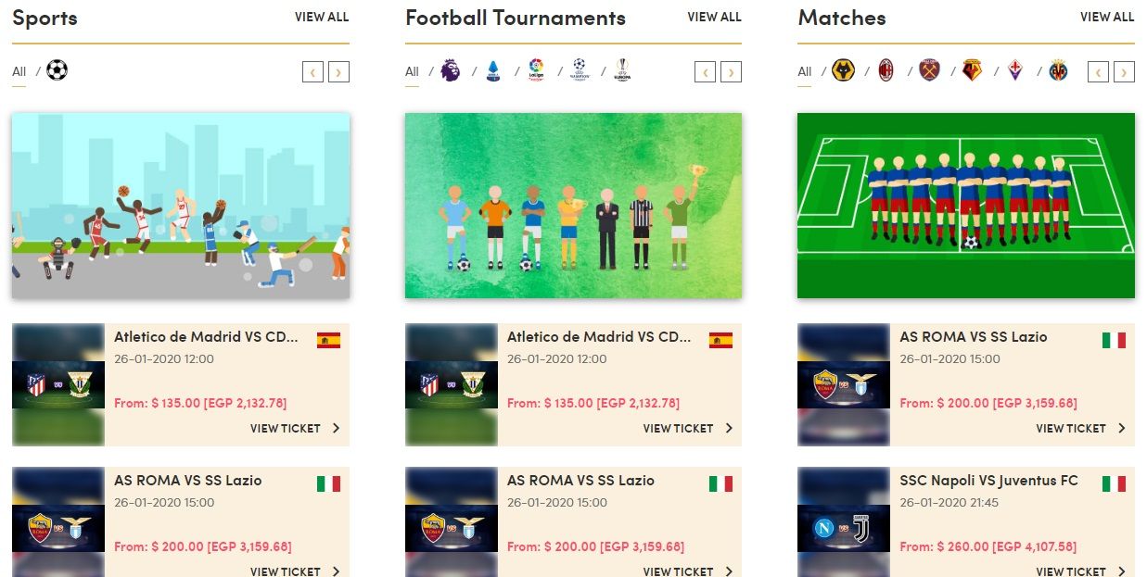1147x577 pixels.
Task: Go to previous Football Tournaments filter arrow
Action: point(705,71)
